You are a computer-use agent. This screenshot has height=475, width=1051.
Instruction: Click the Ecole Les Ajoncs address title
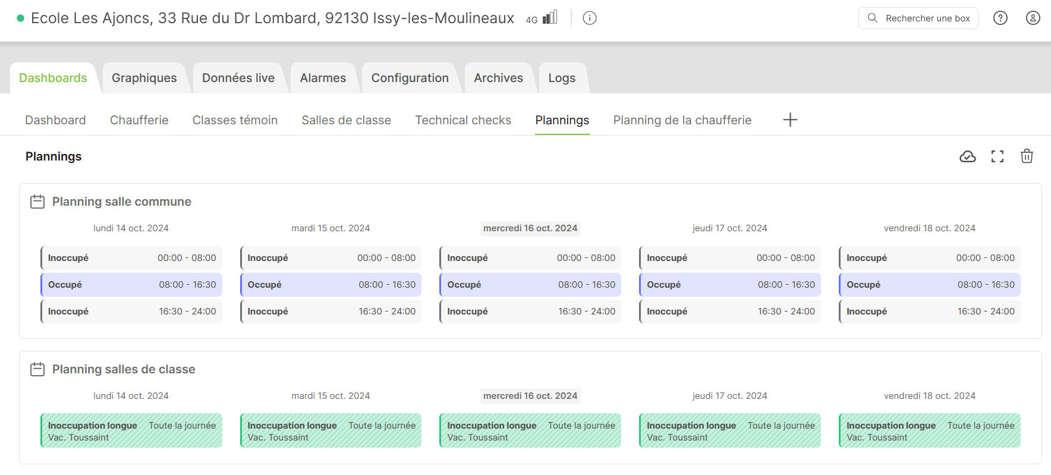272,18
